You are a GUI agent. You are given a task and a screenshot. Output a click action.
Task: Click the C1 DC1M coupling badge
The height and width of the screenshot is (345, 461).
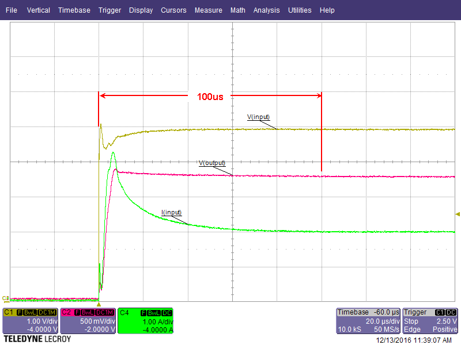click(x=47, y=312)
